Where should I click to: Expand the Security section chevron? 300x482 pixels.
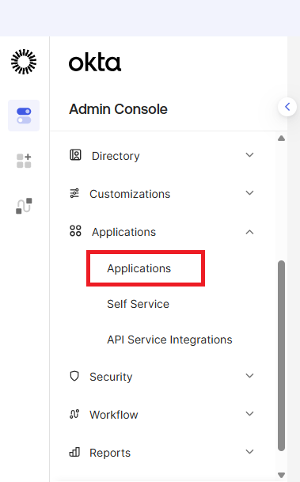249,376
